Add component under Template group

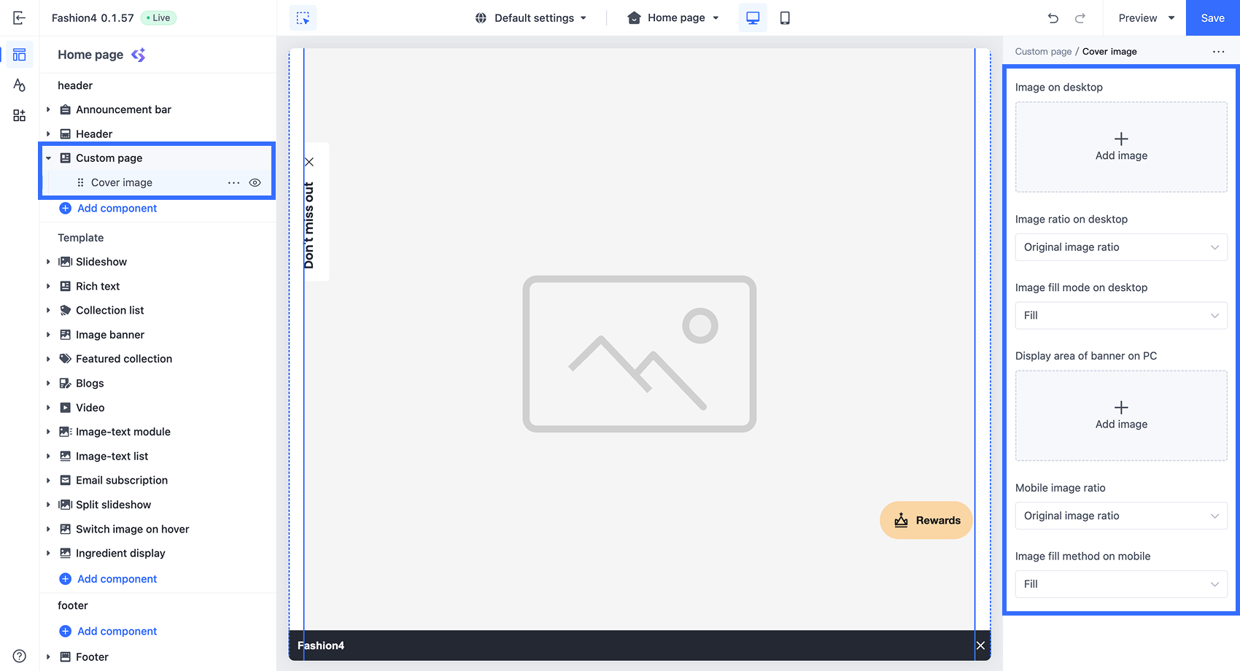pos(108,578)
